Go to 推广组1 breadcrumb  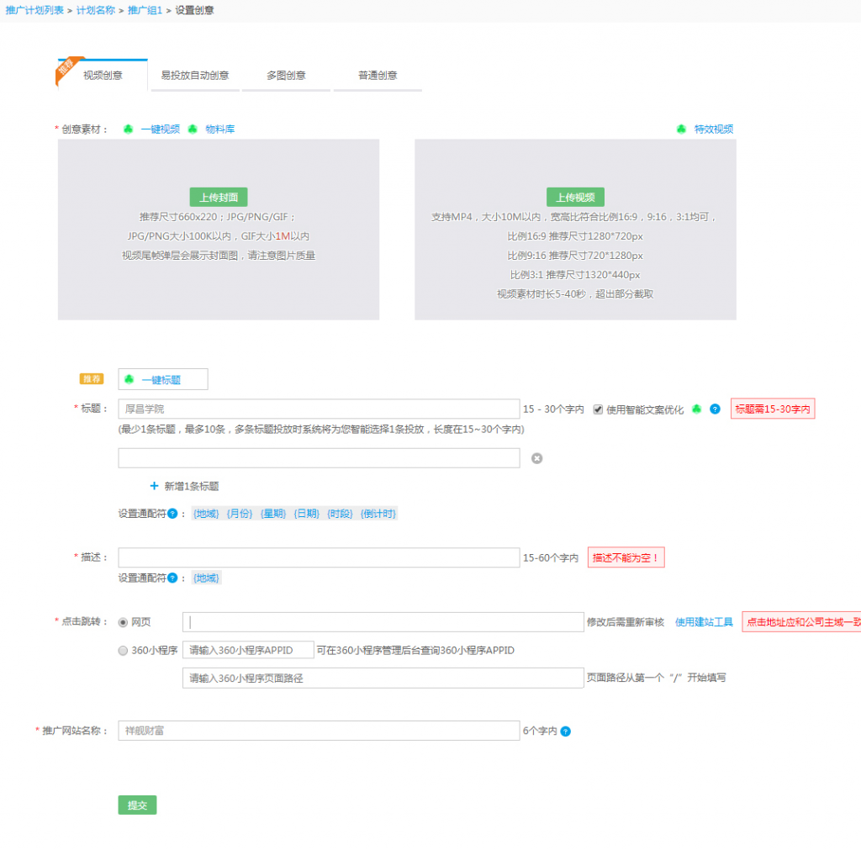tap(145, 10)
